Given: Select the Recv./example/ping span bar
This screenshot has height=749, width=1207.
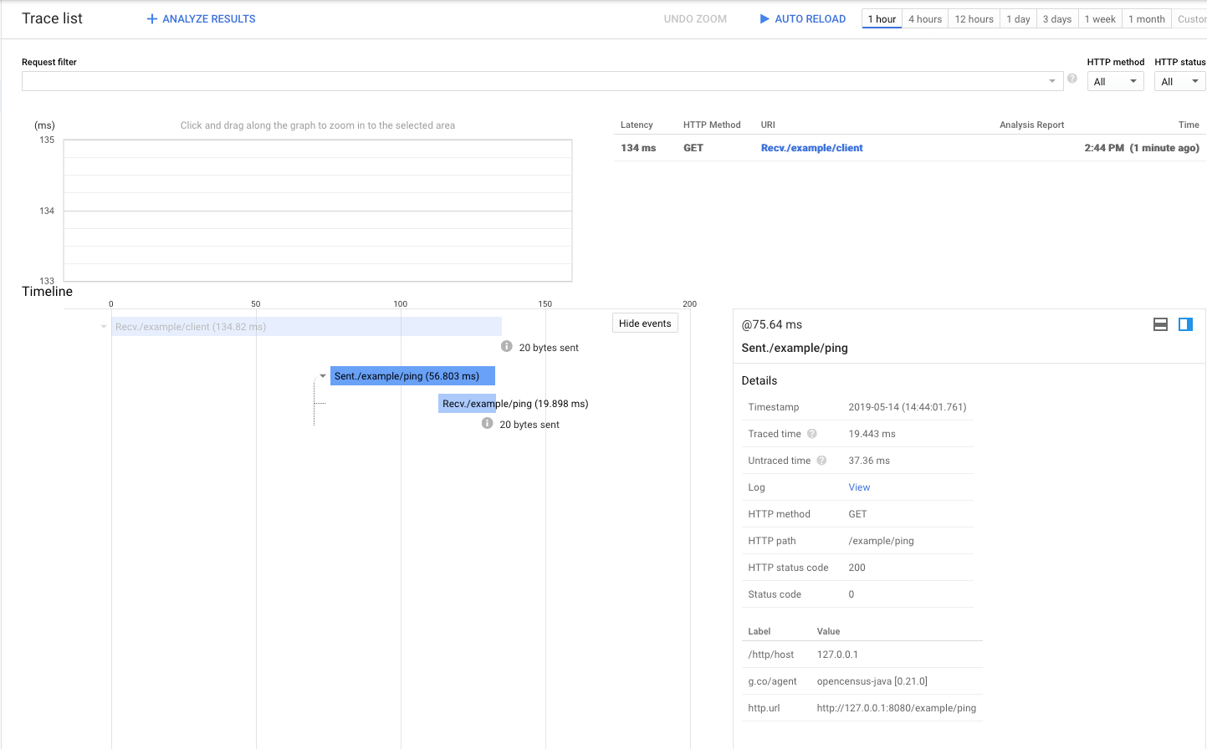Looking at the screenshot, I should pos(467,403).
